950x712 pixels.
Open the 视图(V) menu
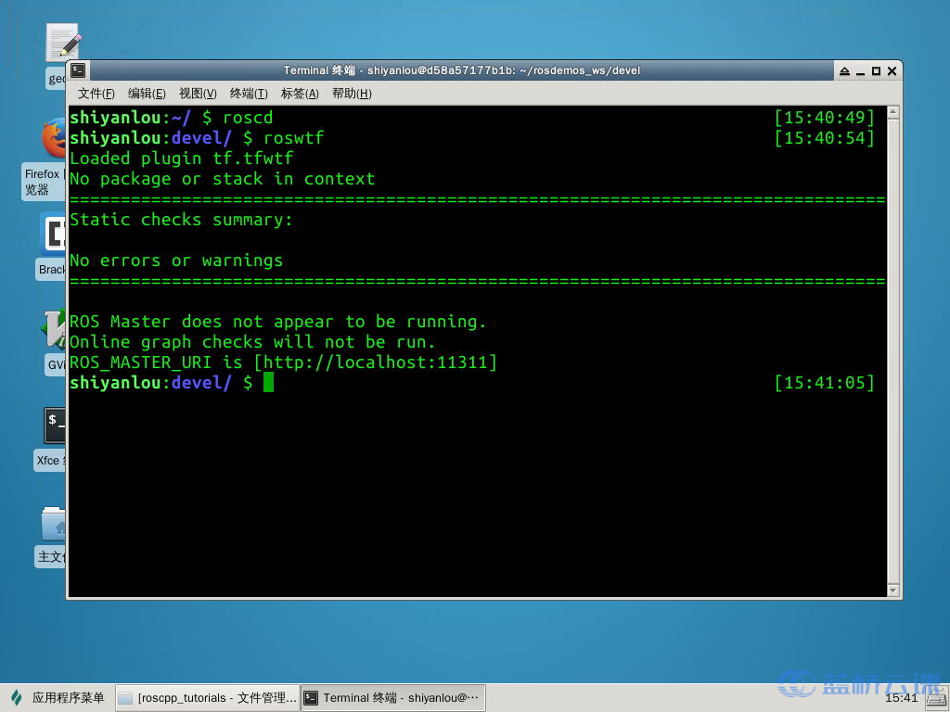198,94
